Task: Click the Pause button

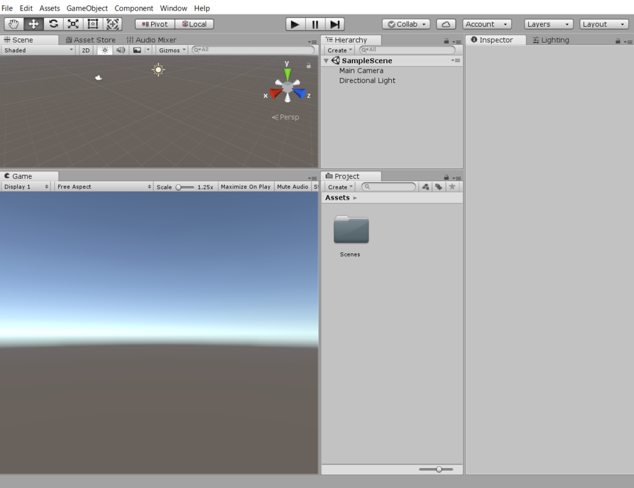Action: (x=315, y=24)
